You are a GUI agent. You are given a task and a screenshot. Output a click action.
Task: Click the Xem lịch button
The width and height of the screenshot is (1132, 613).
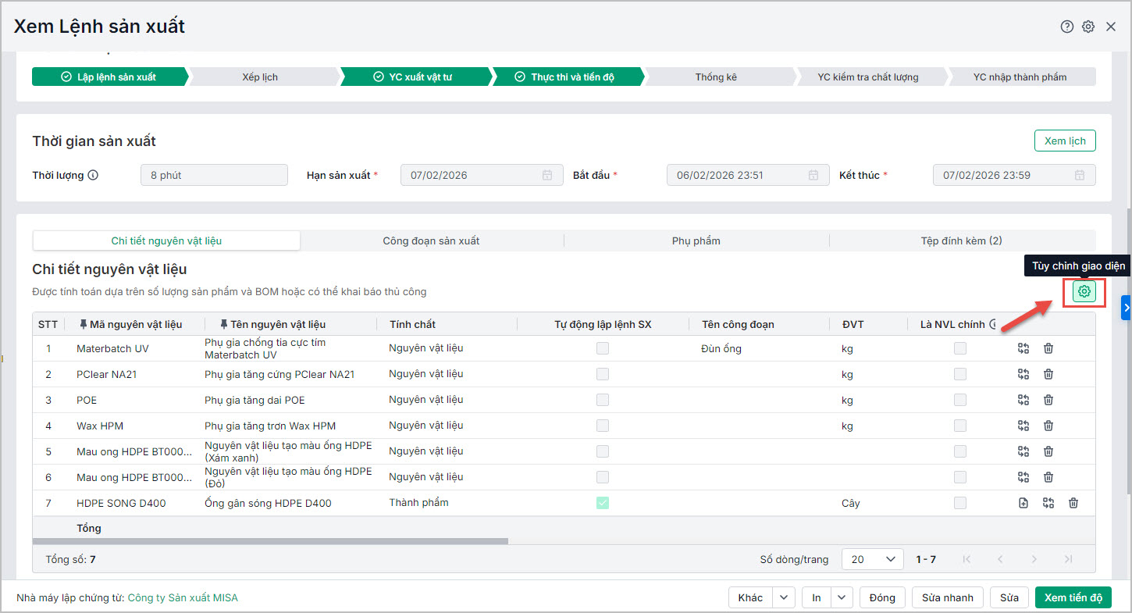1065,141
